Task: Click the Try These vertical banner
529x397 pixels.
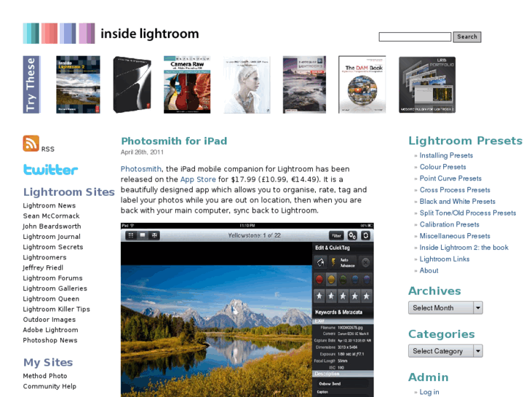Action: click(x=32, y=84)
